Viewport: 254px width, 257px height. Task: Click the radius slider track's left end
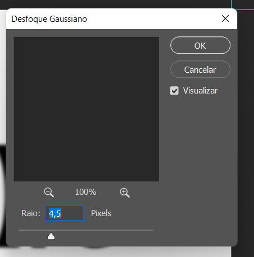(20, 231)
